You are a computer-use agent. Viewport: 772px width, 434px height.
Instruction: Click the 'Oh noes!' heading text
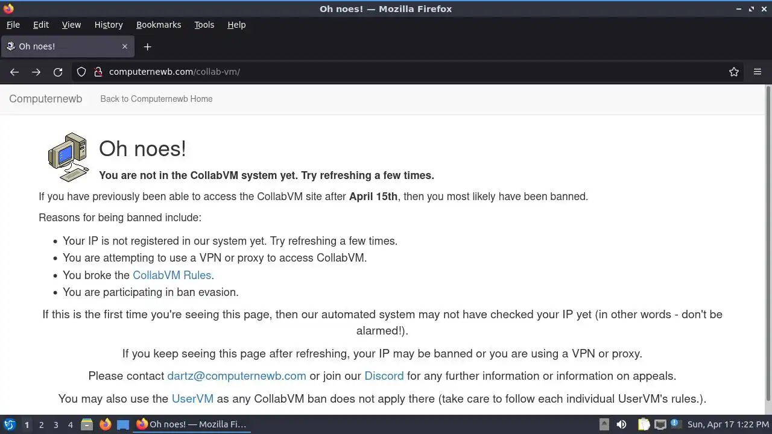(x=142, y=148)
